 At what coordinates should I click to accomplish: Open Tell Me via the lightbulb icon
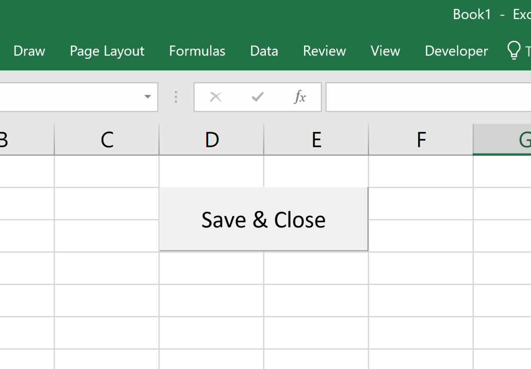tap(515, 50)
